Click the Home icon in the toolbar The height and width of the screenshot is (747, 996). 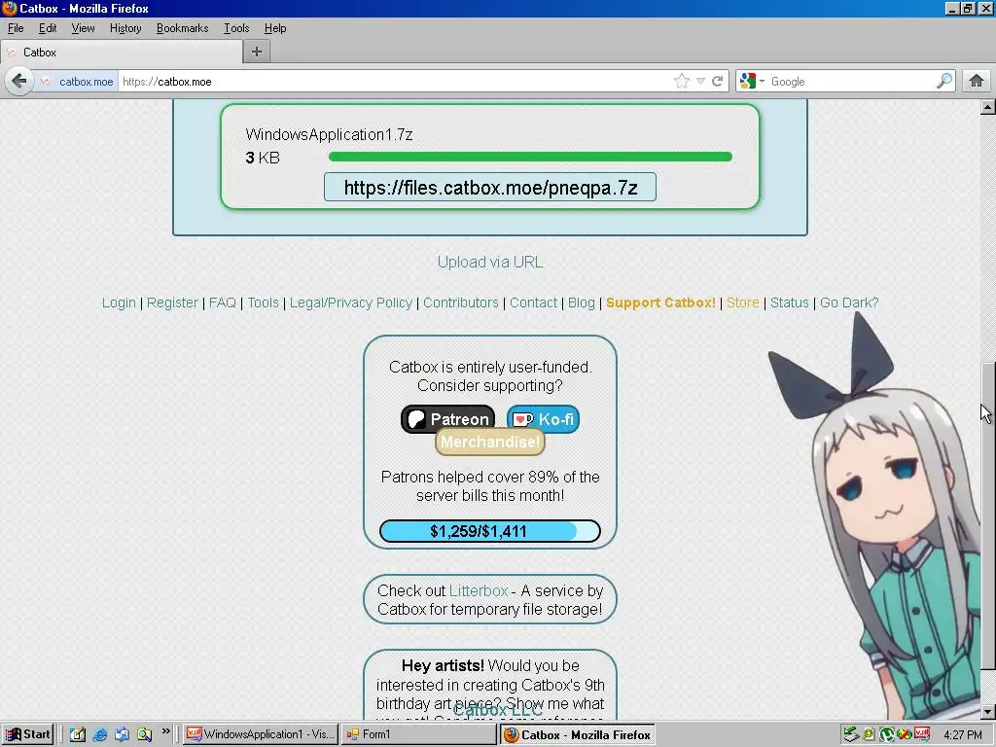pyautogui.click(x=977, y=81)
